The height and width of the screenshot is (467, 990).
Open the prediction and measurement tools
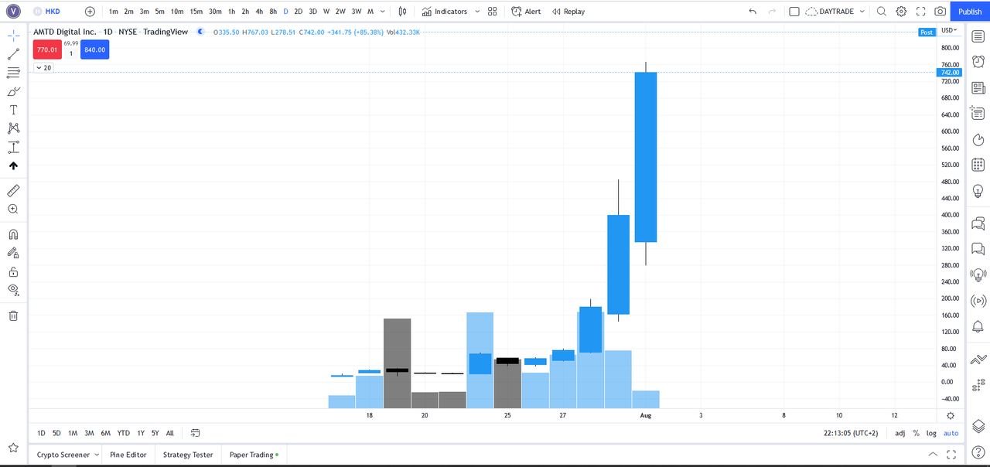coord(13,147)
